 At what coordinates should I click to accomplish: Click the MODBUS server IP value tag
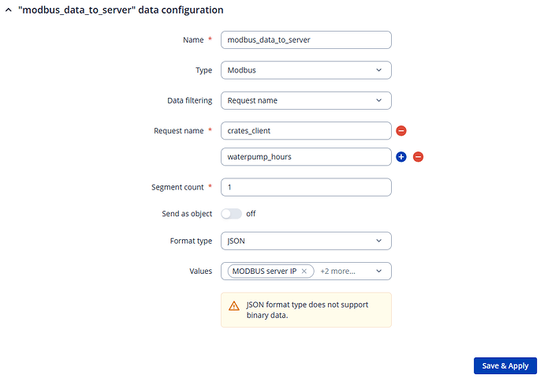263,271
